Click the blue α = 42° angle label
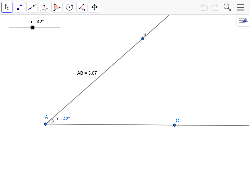250x172 pixels. click(63, 119)
